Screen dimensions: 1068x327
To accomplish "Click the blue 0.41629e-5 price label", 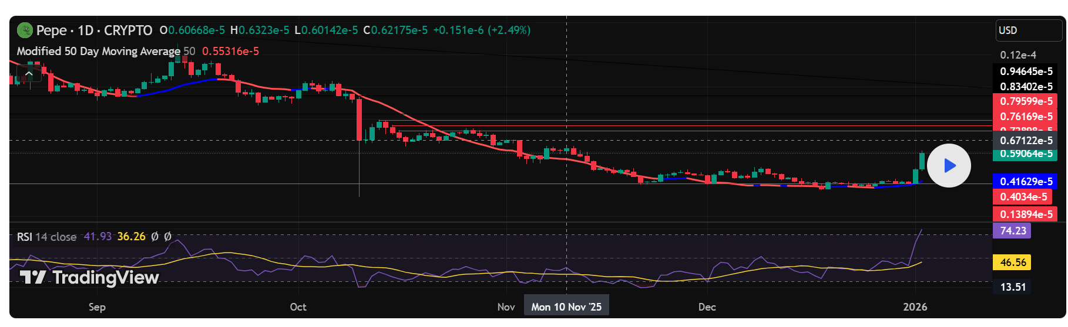I will [x=1026, y=182].
